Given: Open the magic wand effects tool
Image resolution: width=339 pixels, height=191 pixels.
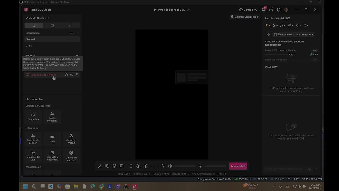Looking at the screenshot, I should pyautogui.click(x=100, y=166).
